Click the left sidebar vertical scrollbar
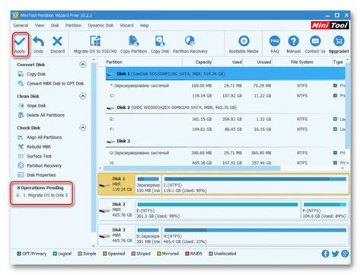This screenshot has height=275, width=361. pos(94,147)
